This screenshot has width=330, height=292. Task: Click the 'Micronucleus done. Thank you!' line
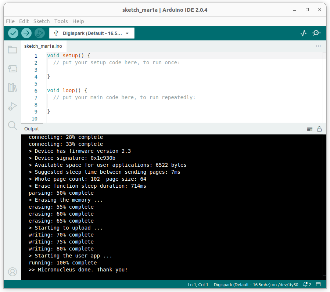pyautogui.click(x=78, y=270)
